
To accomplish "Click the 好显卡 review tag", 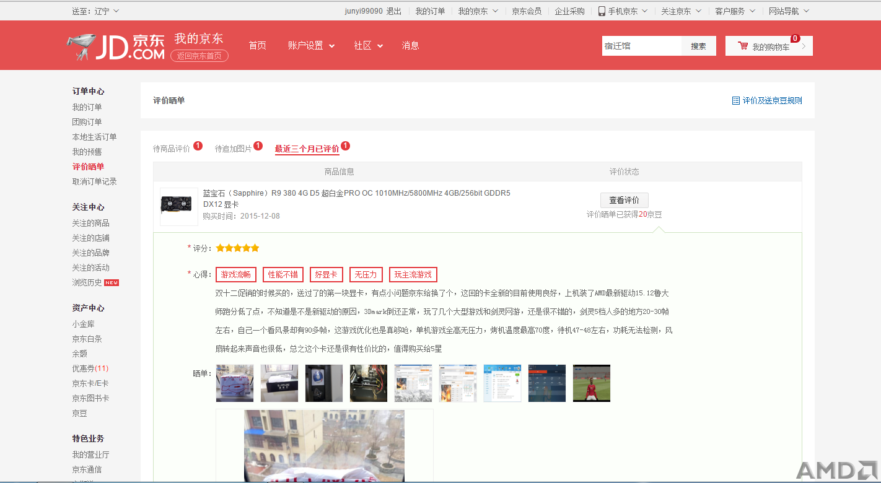I will point(327,274).
